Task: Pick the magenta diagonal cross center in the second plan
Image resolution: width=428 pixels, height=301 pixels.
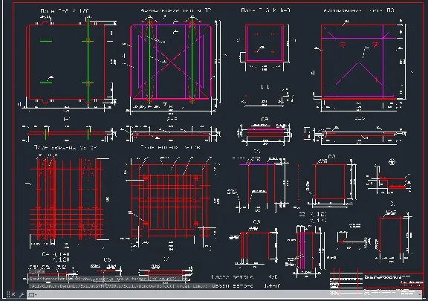Action: (x=171, y=62)
